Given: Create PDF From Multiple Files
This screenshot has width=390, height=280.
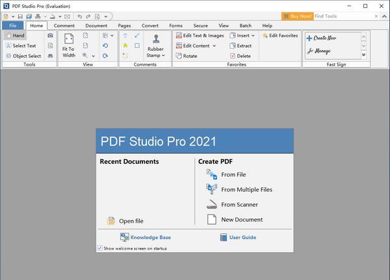Looking at the screenshot, I should [x=239, y=190].
